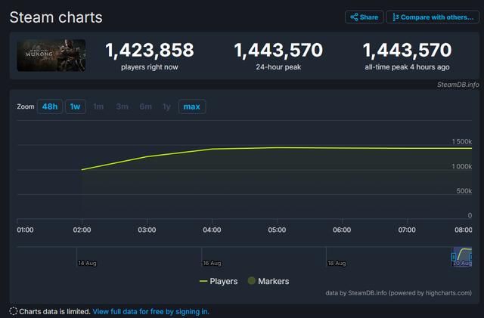Select the 1m zoom range
484x318 pixels.
pos(98,107)
